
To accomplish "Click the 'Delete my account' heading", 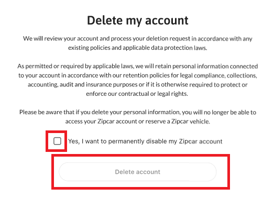I will point(138,20).
